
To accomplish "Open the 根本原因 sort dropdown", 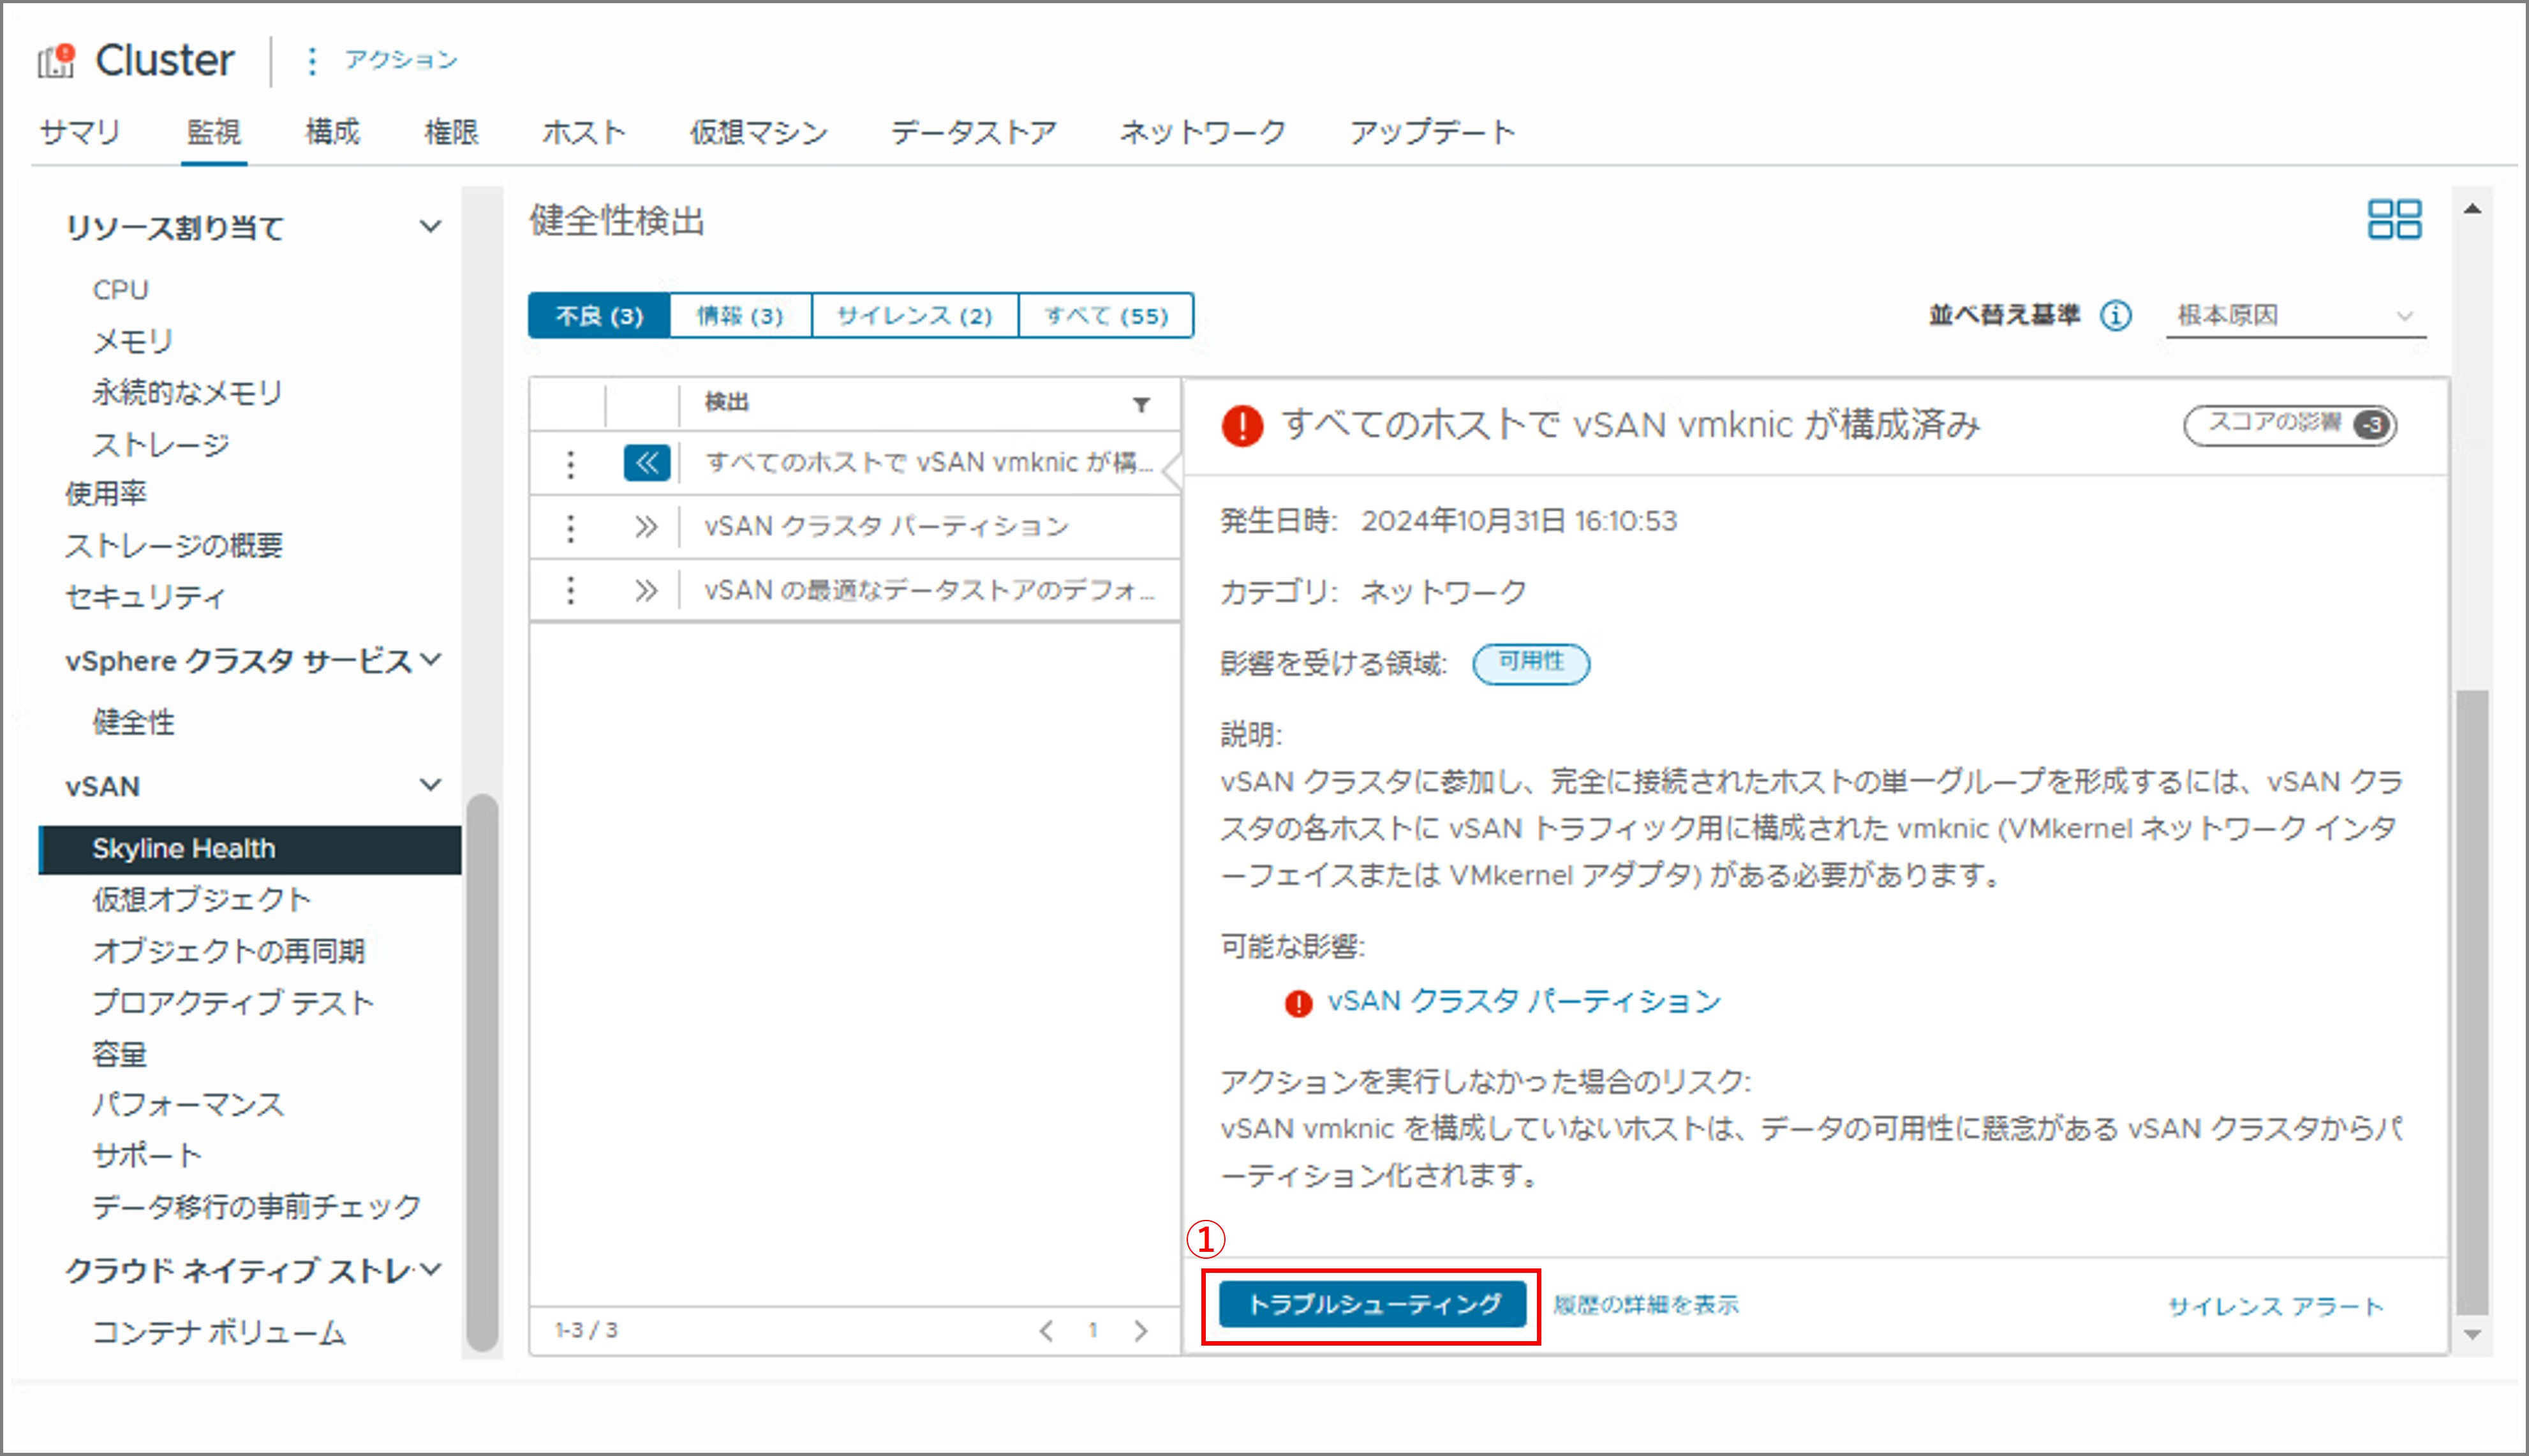I will coord(2294,316).
